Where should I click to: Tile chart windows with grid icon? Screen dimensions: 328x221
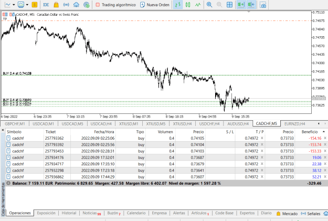(229, 5)
